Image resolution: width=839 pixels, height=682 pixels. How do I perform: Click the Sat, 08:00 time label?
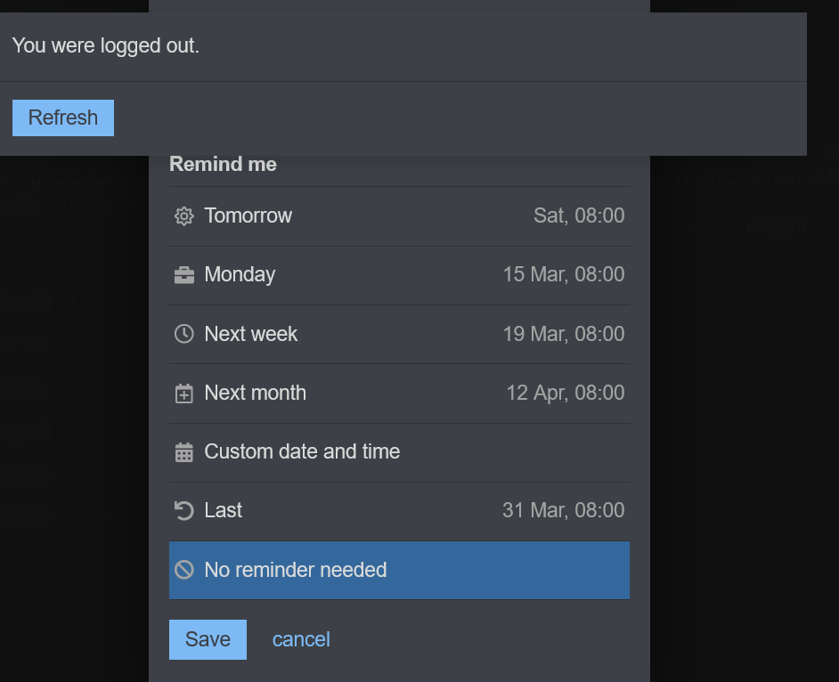tap(579, 215)
